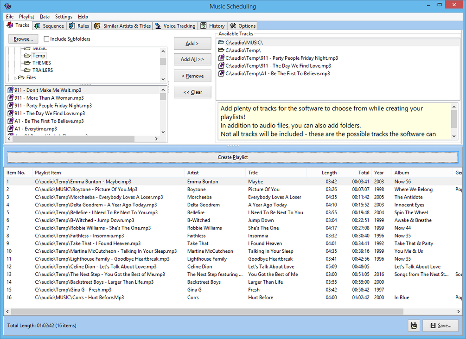
Task: Click the playlist horizontal scrollbar right arrow
Action: [x=458, y=311]
